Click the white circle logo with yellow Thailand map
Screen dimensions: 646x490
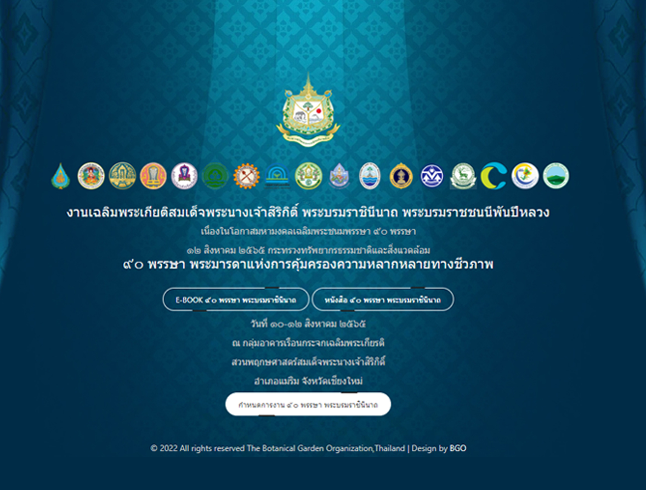525,176
